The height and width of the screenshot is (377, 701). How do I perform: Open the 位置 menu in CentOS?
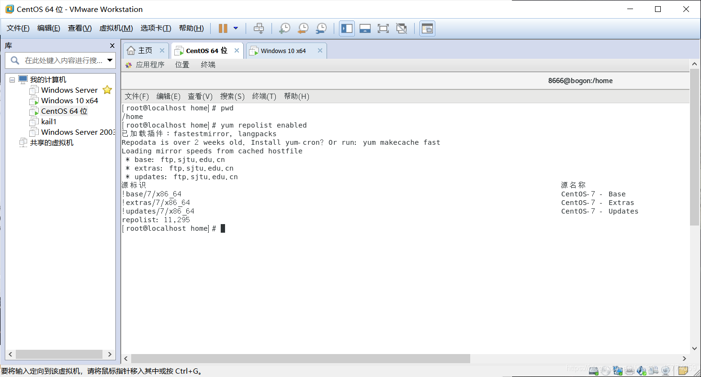pos(182,65)
